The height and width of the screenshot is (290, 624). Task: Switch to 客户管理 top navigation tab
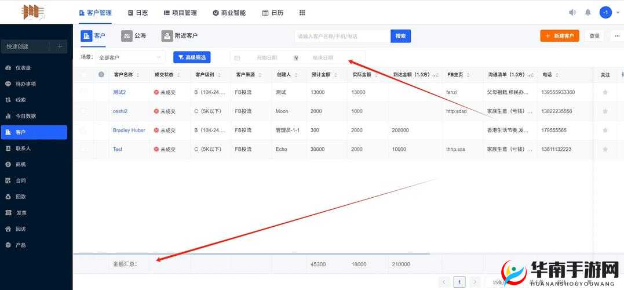tap(96, 13)
